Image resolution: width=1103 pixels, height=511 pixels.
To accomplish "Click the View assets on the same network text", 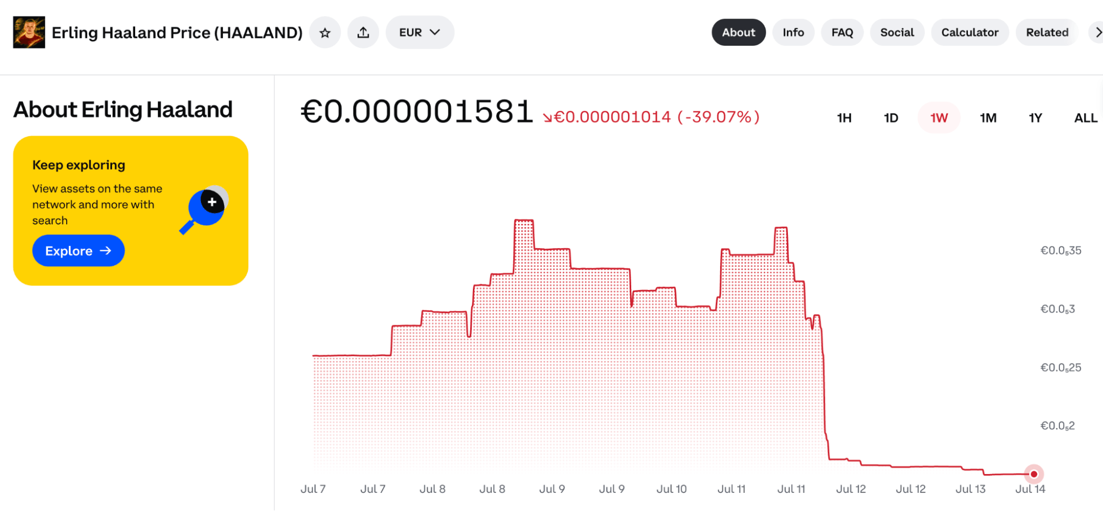I will click(x=97, y=205).
